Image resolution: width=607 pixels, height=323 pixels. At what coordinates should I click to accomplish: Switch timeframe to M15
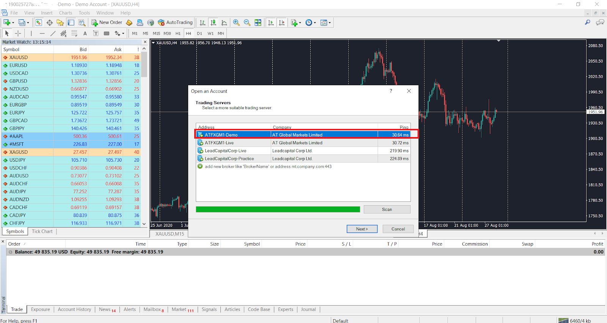[156, 33]
